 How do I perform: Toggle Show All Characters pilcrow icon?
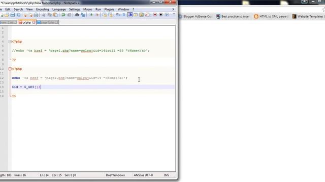point(124,15)
